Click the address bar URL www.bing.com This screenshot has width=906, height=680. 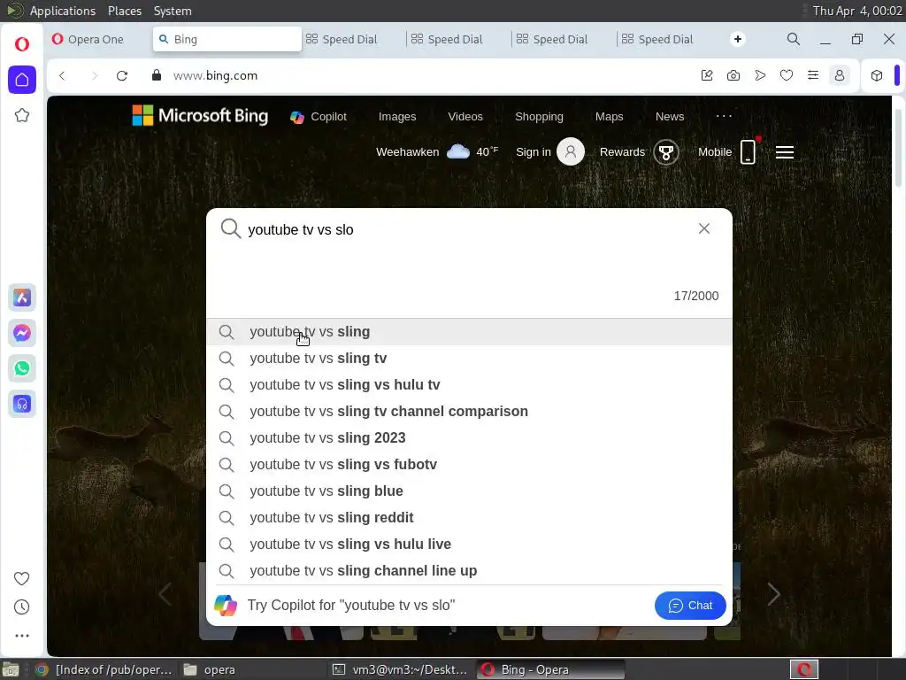(x=216, y=76)
